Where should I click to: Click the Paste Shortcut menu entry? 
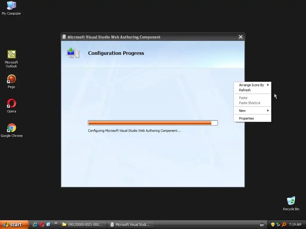click(252, 103)
